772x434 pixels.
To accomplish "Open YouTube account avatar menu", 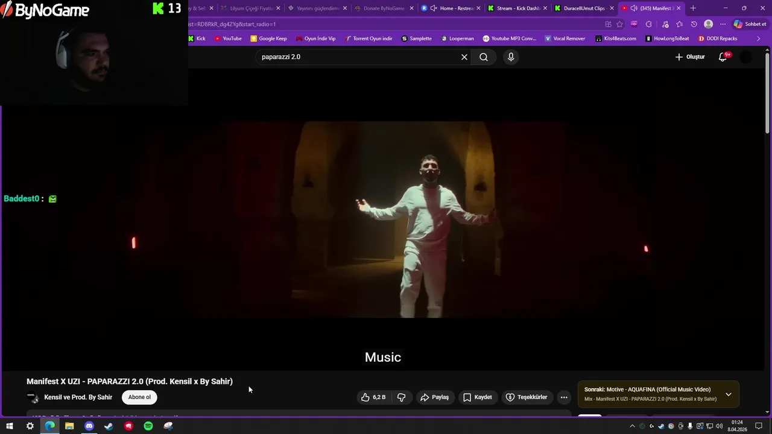I will 746,57.
